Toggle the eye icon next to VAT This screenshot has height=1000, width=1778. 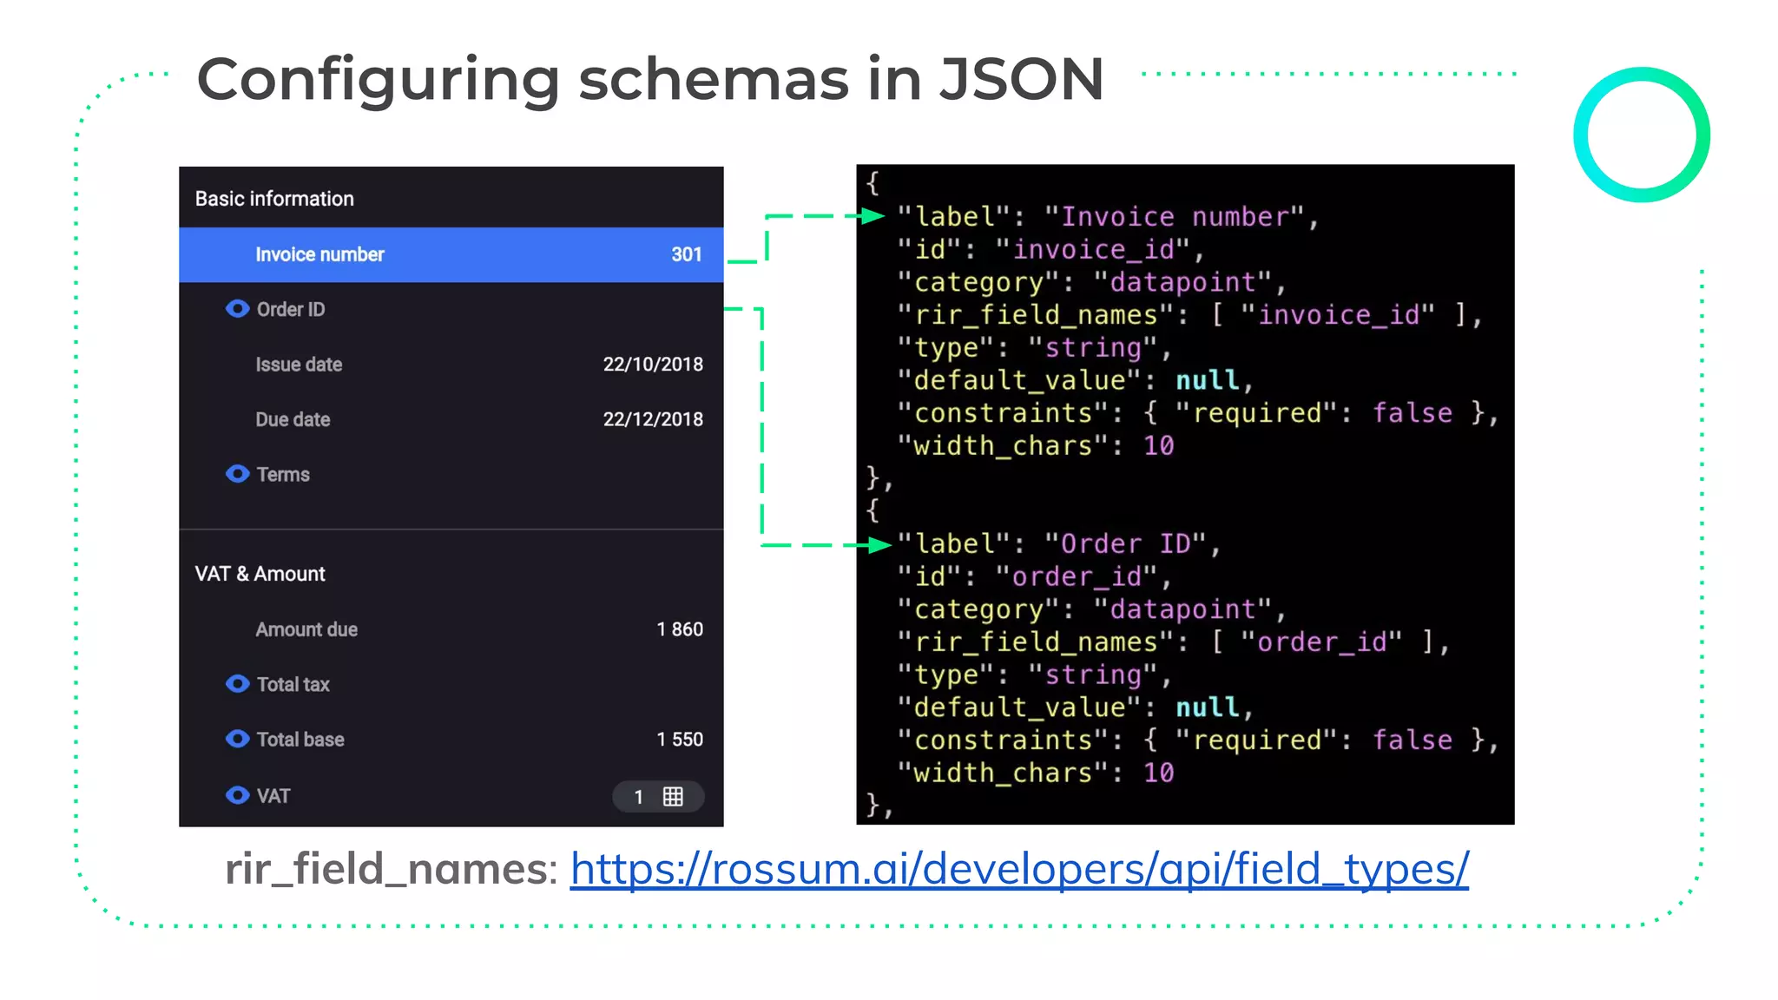coord(237,795)
